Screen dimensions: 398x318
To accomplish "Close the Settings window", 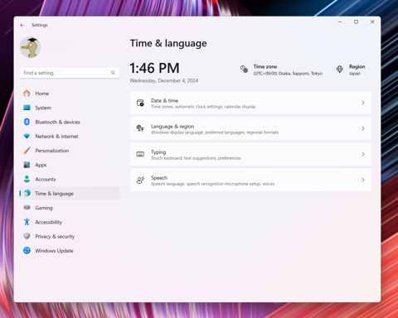I will (372, 22).
